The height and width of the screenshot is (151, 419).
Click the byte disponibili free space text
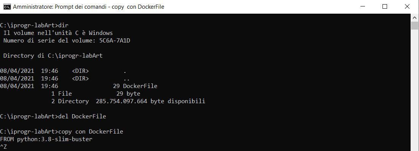click(178, 101)
